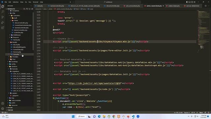
Task: Click the taskbar Search box
Action: [81, 116]
